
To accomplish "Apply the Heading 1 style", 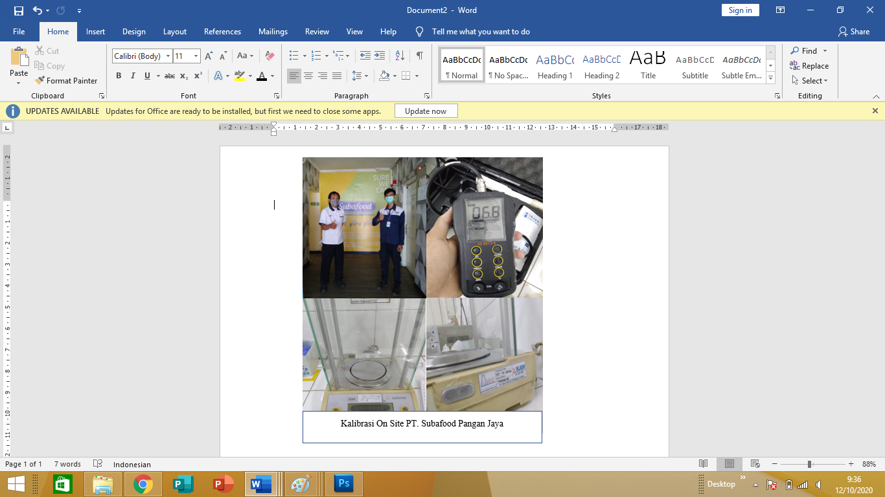I will click(555, 65).
